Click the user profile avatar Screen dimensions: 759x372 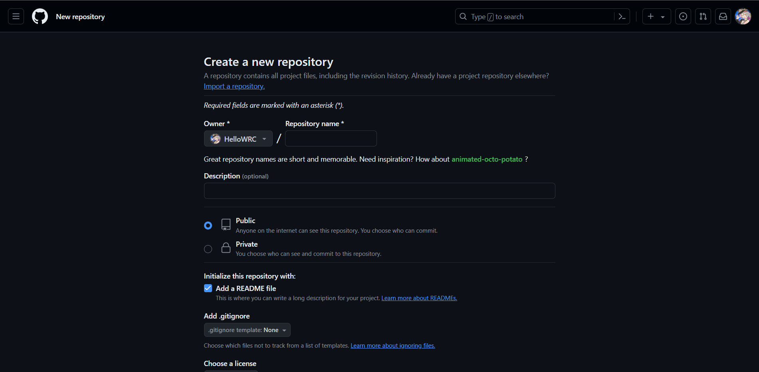[x=743, y=16]
